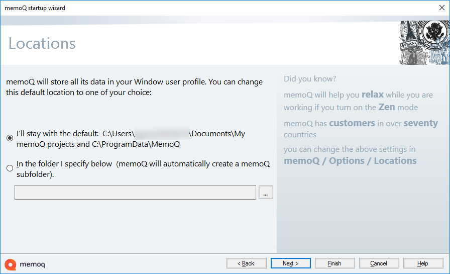Click the "memoQ startup wizard" title bar text
This screenshot has width=450, height=274.
click(x=35, y=8)
